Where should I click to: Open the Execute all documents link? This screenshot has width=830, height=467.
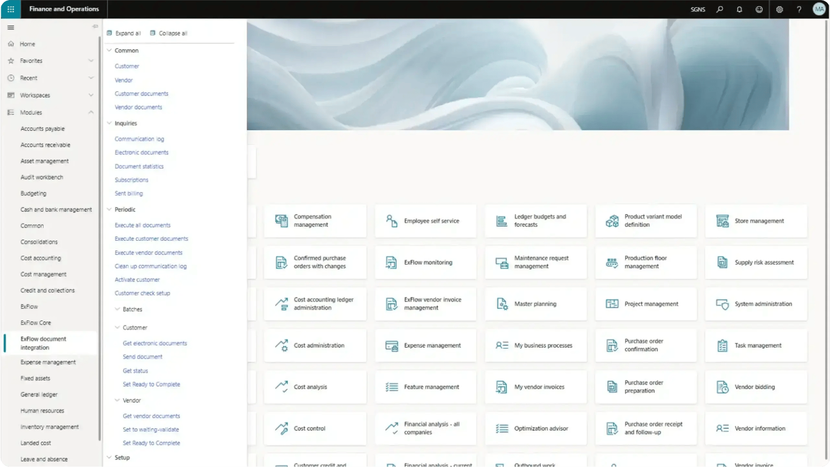tap(142, 225)
